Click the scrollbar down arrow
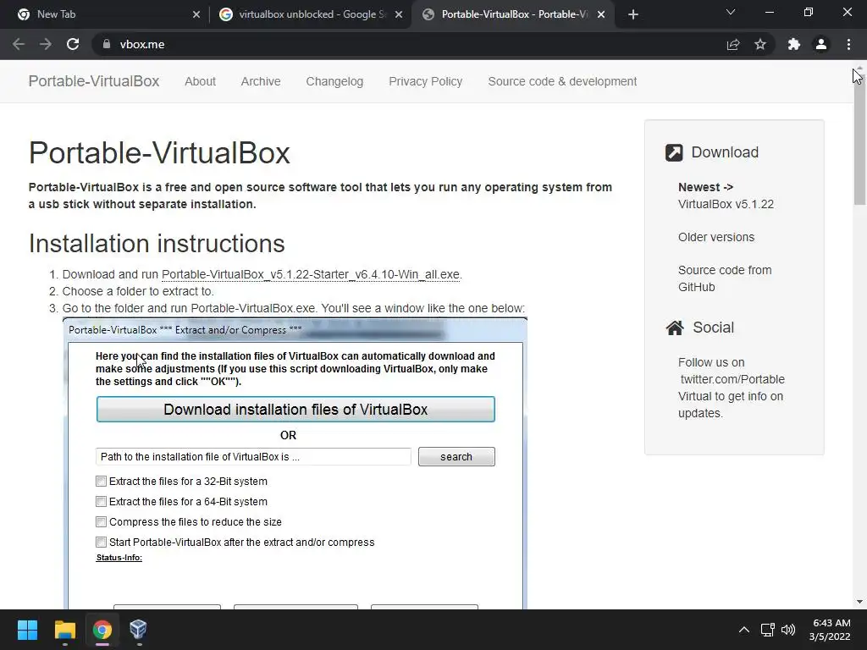This screenshot has height=650, width=867. 859,602
